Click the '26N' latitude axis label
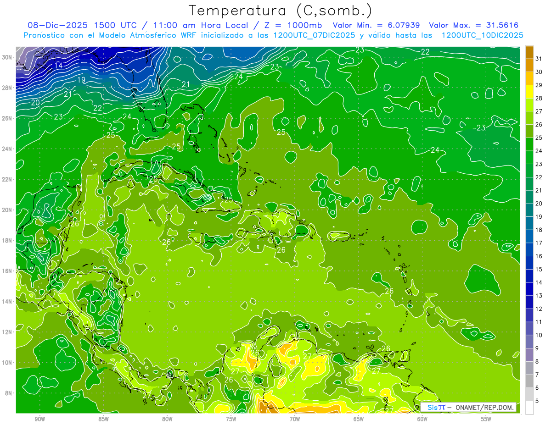Screen dimensions: 551x425 7,118
